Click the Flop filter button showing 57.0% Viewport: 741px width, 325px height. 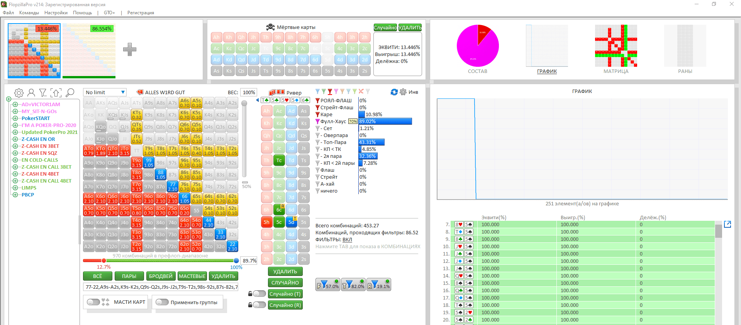(x=327, y=285)
